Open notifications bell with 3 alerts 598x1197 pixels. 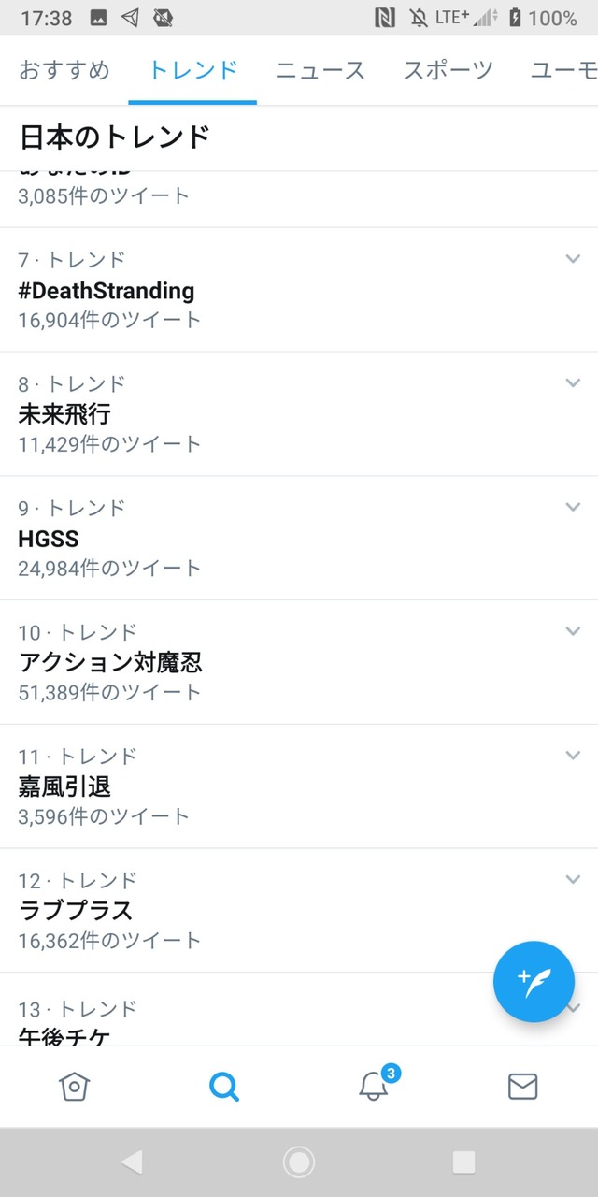pos(374,1087)
